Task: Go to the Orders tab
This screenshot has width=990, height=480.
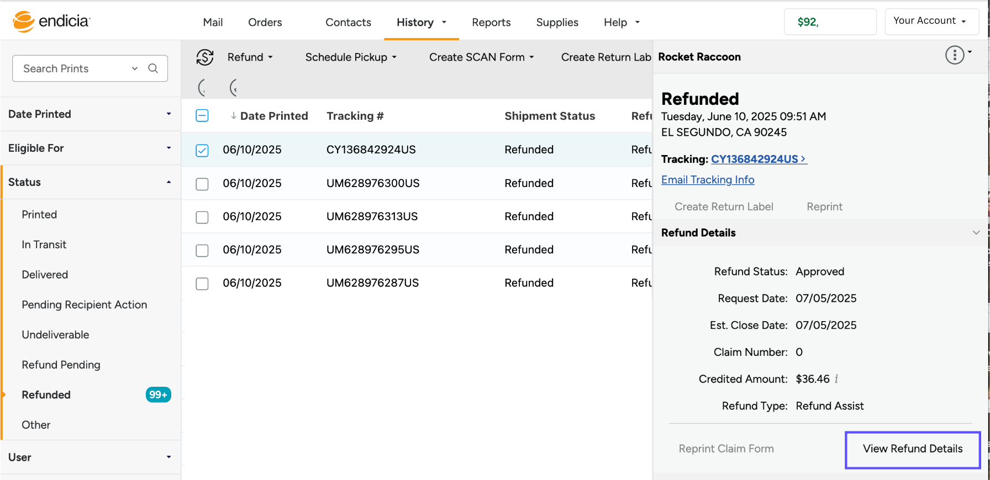Action: click(x=265, y=23)
